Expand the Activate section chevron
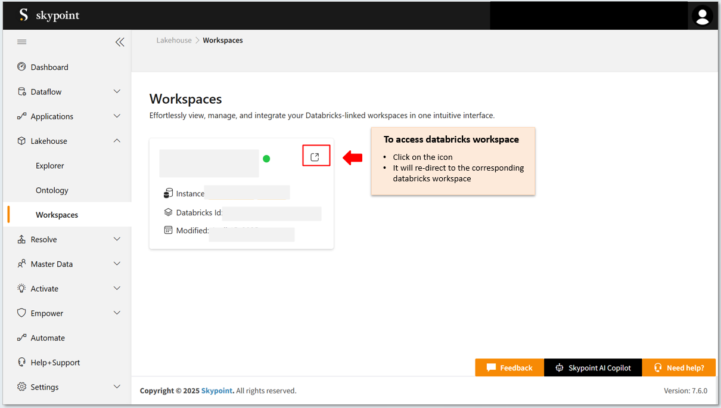This screenshot has width=721, height=408. point(117,288)
